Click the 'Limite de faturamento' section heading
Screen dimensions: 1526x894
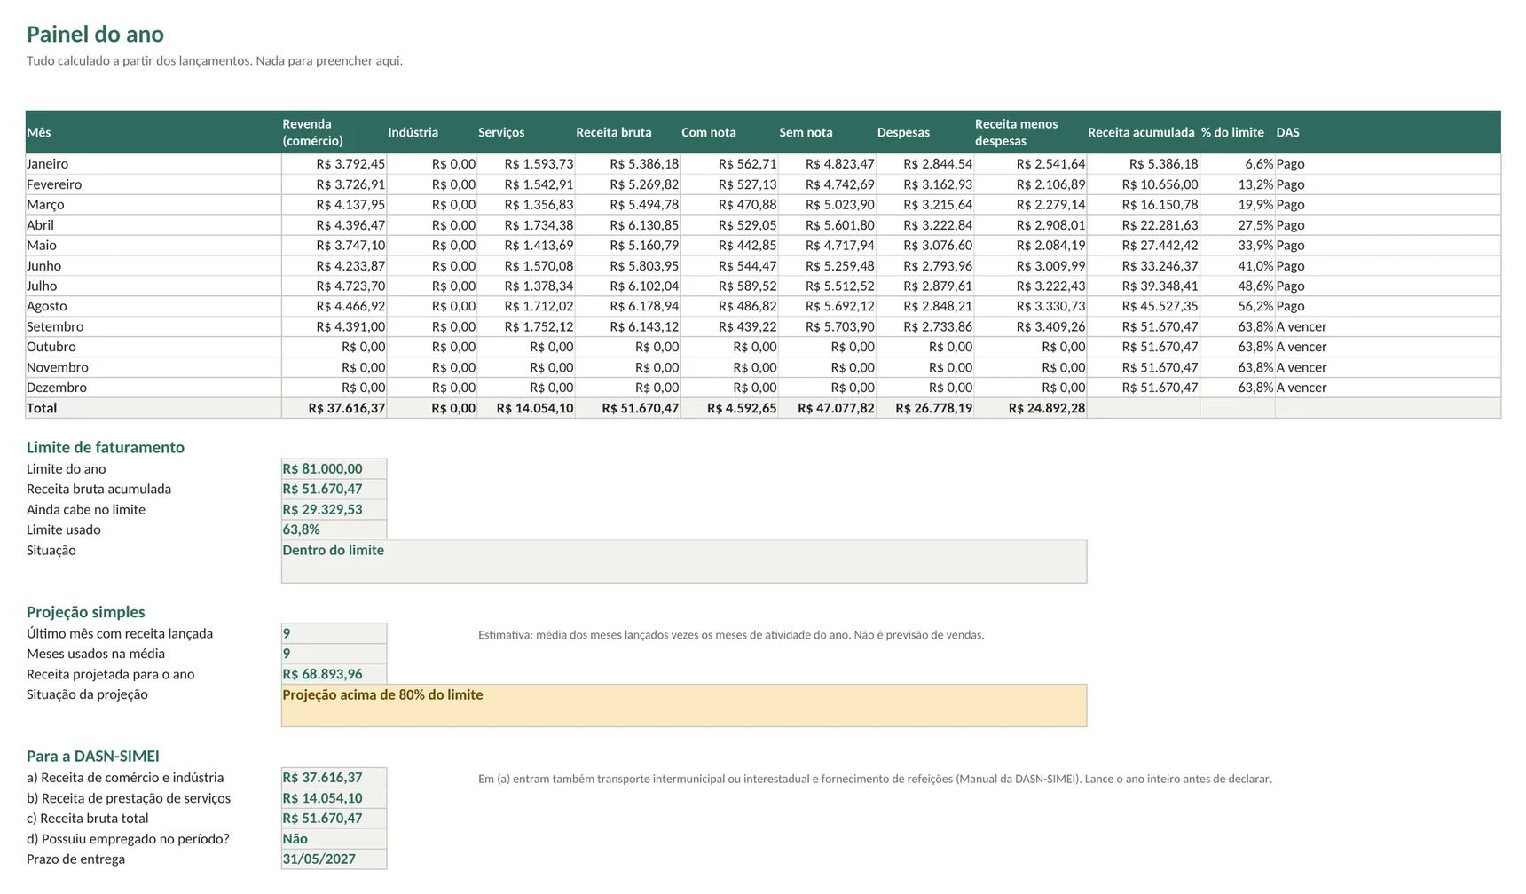(x=106, y=447)
